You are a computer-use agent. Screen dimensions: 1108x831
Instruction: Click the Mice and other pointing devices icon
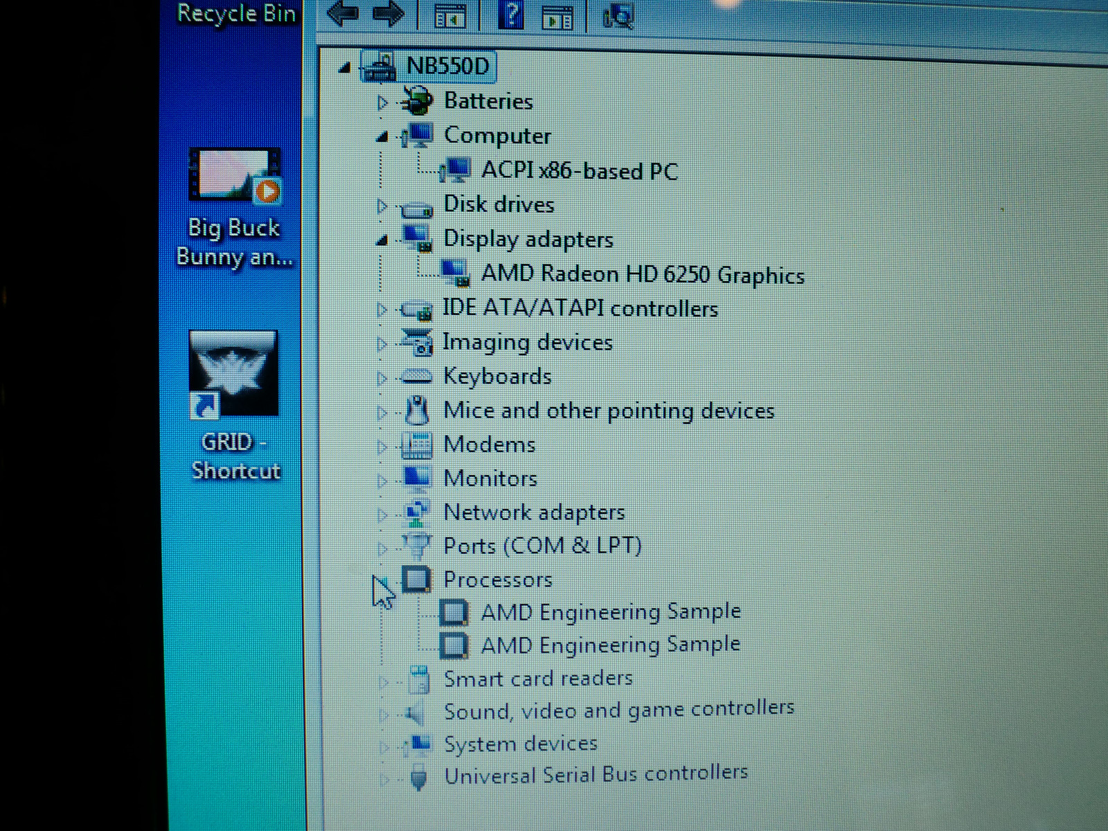pos(417,410)
